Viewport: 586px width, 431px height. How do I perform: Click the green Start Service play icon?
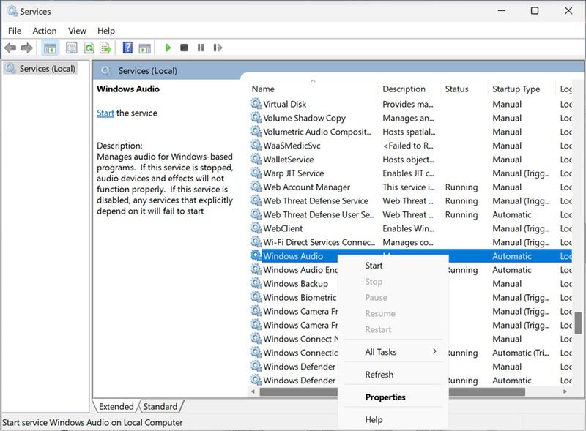click(x=168, y=48)
